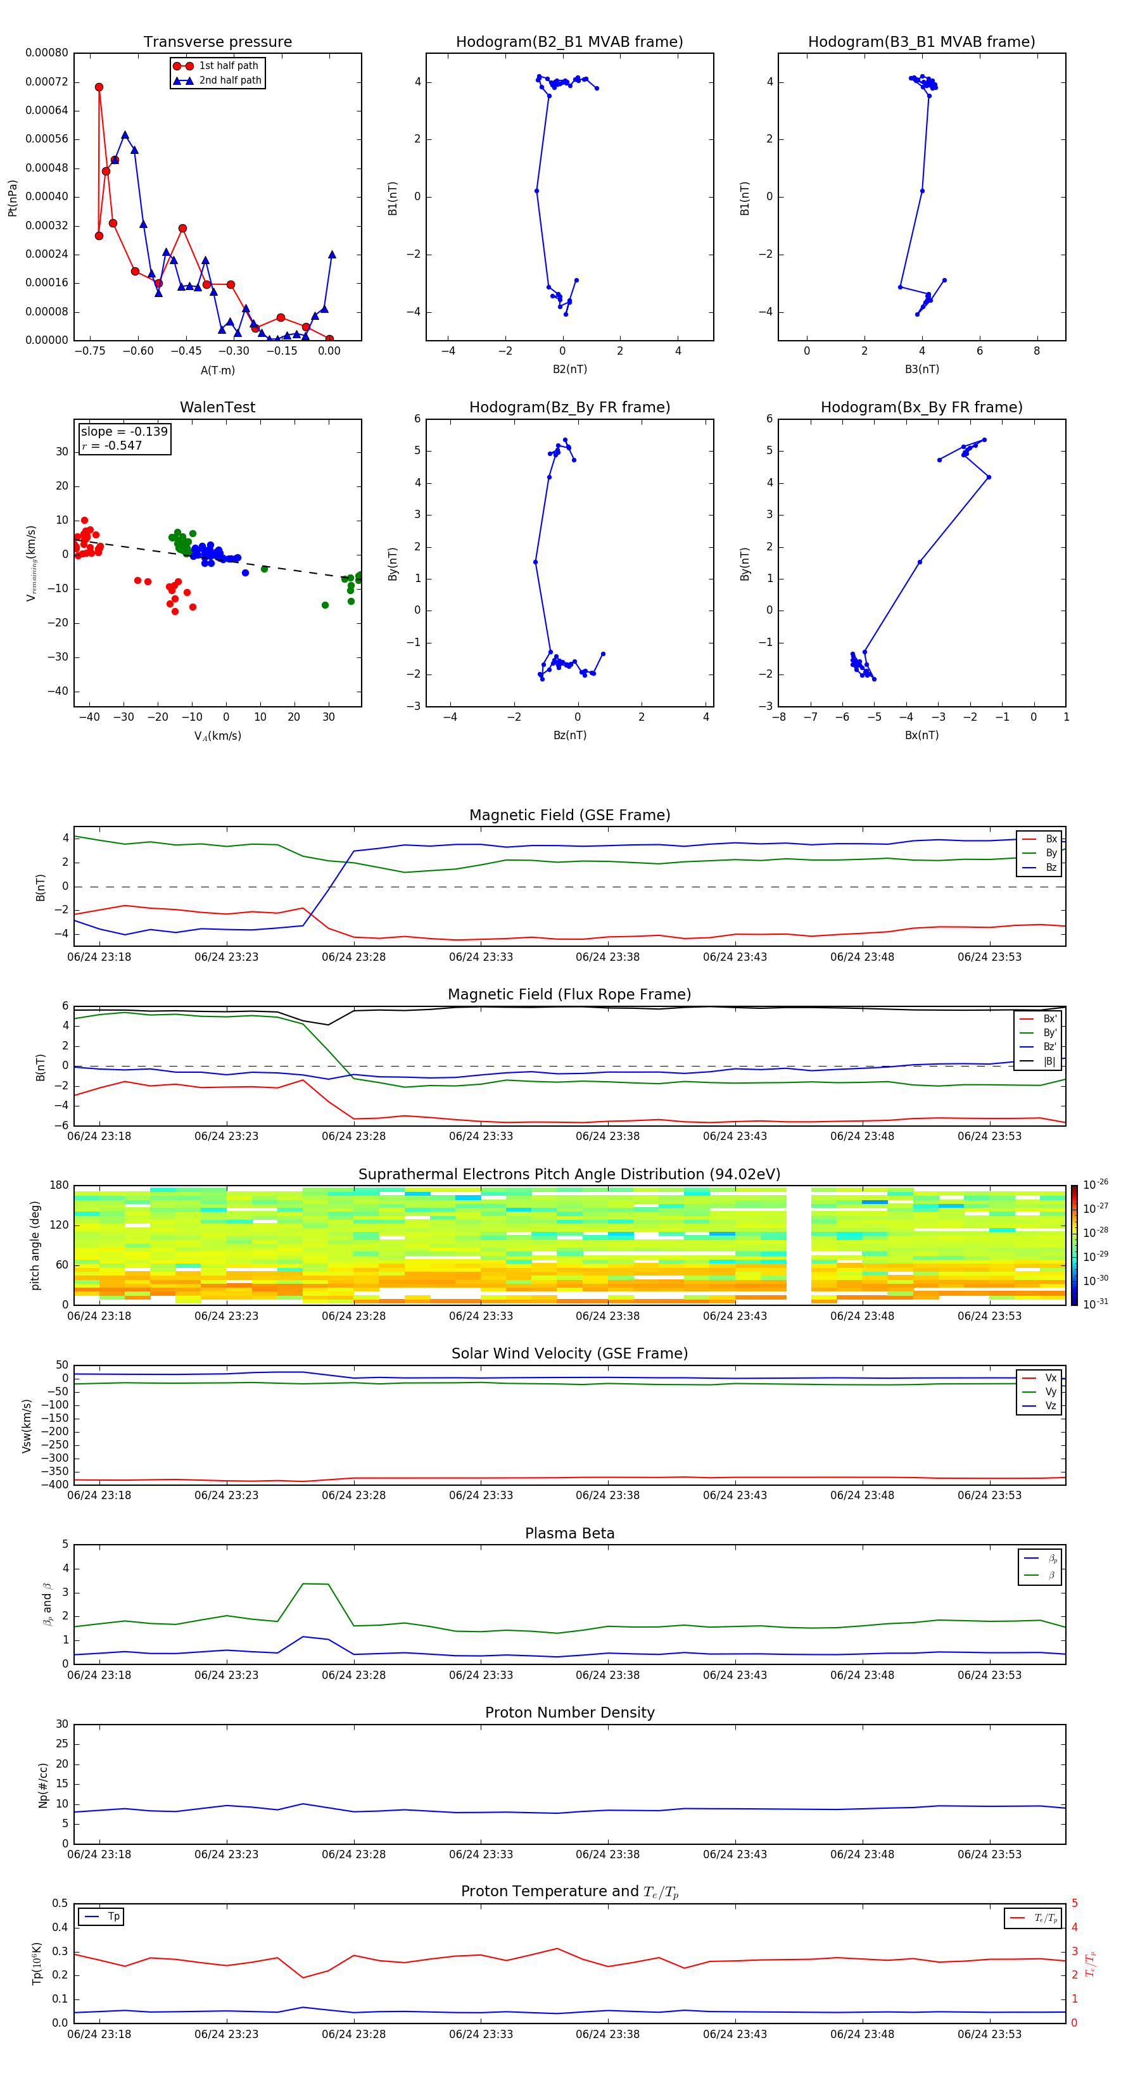Viewport: 1140px width, 2090px height.
Task: Select the β legend entry in Plasma Beta
Action: pos(1040,1575)
